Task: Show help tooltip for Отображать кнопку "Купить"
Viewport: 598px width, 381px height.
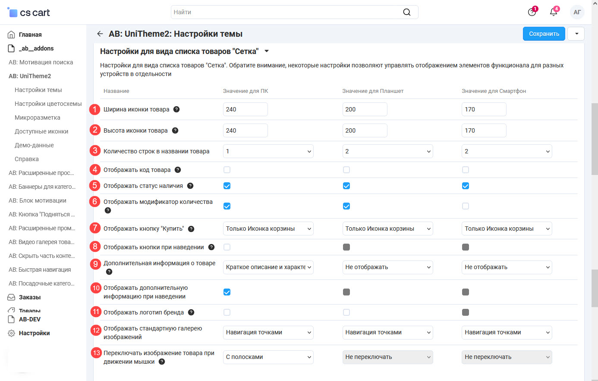Action: (191, 229)
